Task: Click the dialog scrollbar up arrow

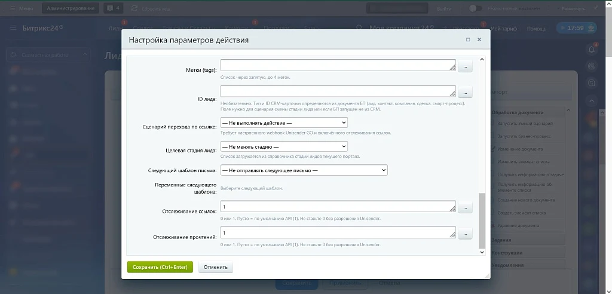Action: pos(482,59)
